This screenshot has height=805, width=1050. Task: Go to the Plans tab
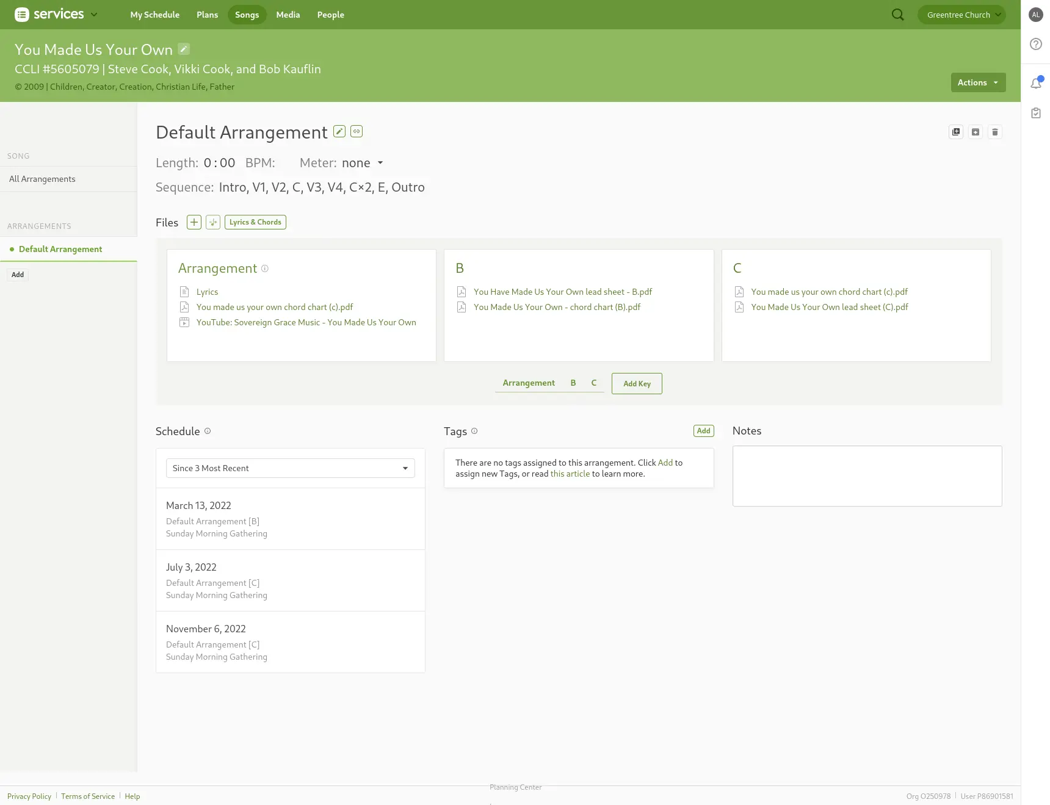(207, 15)
